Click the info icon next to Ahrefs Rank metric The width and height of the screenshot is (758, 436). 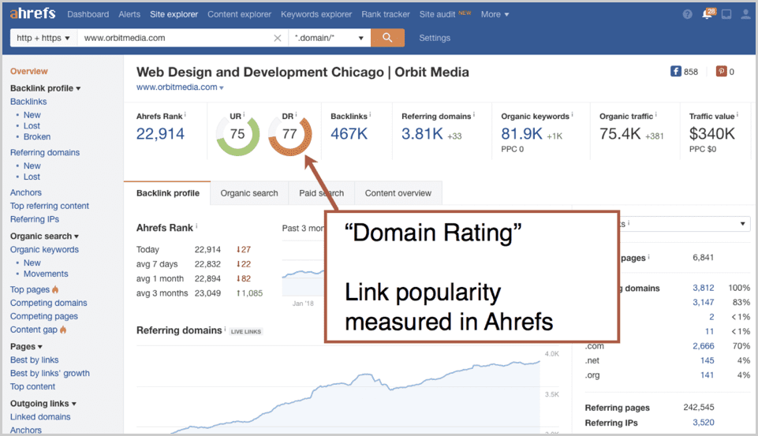(x=185, y=115)
